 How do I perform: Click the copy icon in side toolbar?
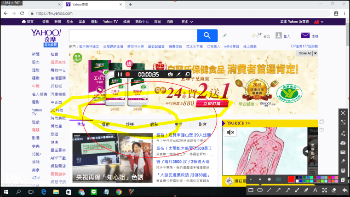point(343,180)
